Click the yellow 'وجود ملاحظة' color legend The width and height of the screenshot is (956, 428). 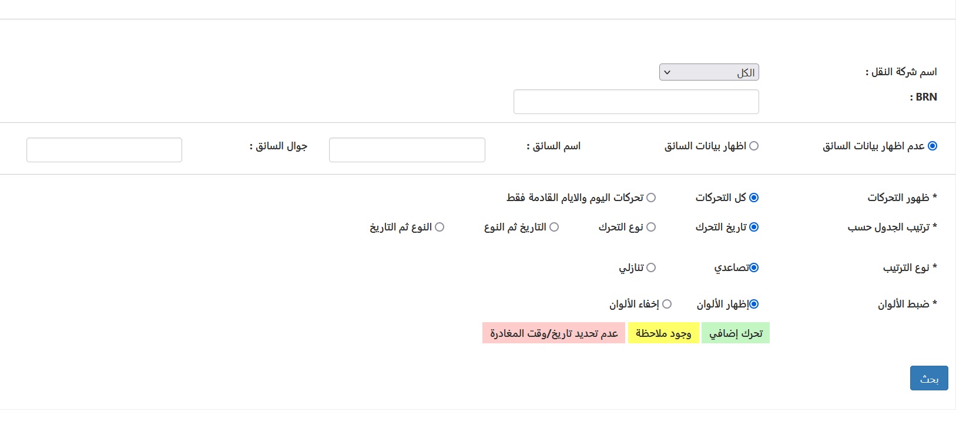[x=663, y=333]
